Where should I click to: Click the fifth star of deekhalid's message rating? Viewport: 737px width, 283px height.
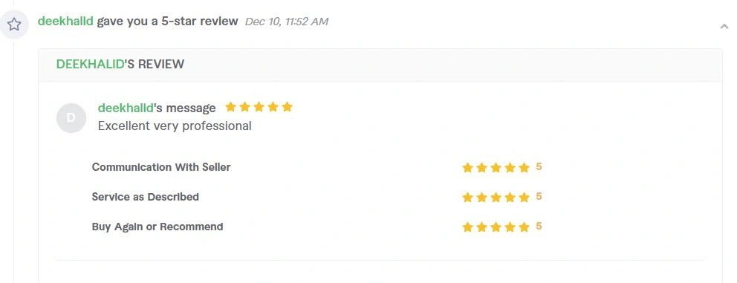click(x=288, y=107)
